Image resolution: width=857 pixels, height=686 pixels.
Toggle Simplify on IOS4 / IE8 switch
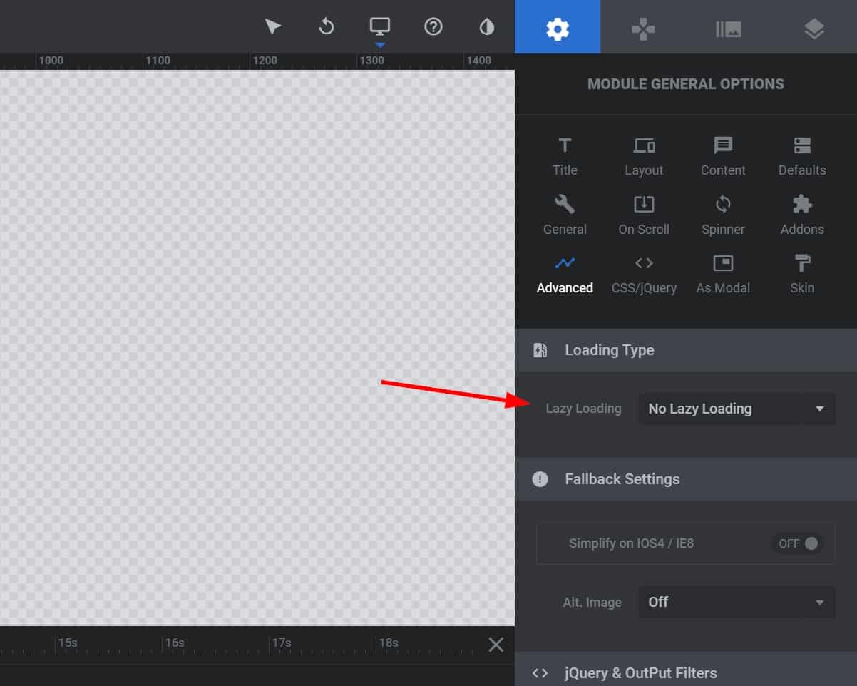coord(798,543)
